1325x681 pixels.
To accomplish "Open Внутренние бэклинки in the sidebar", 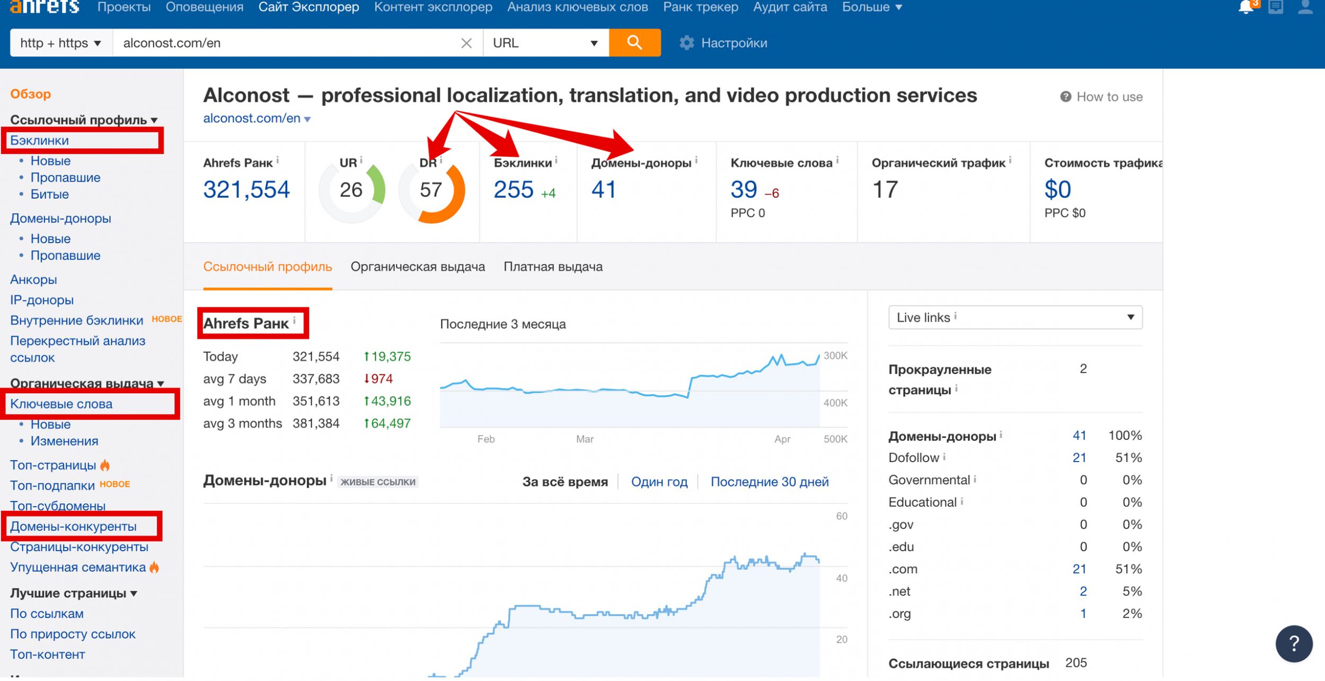I will click(x=77, y=321).
